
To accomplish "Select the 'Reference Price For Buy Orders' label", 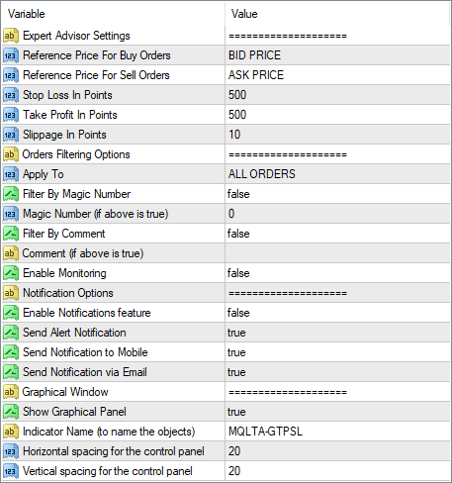I will [97, 55].
